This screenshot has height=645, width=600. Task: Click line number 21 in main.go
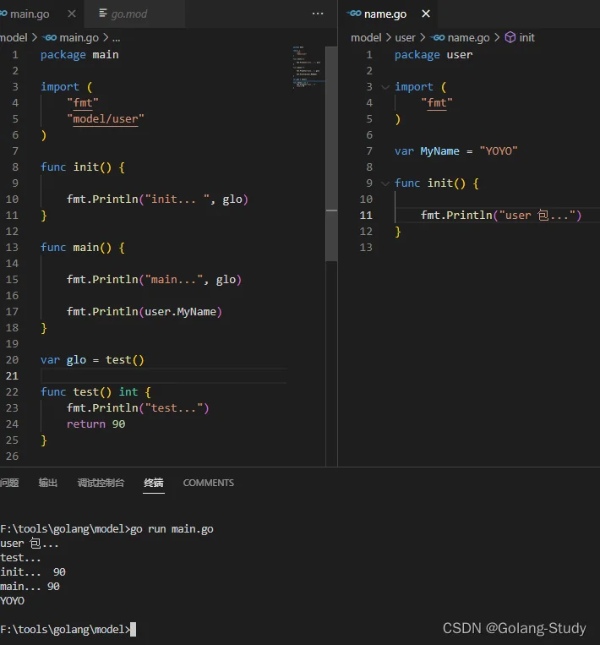click(12, 376)
